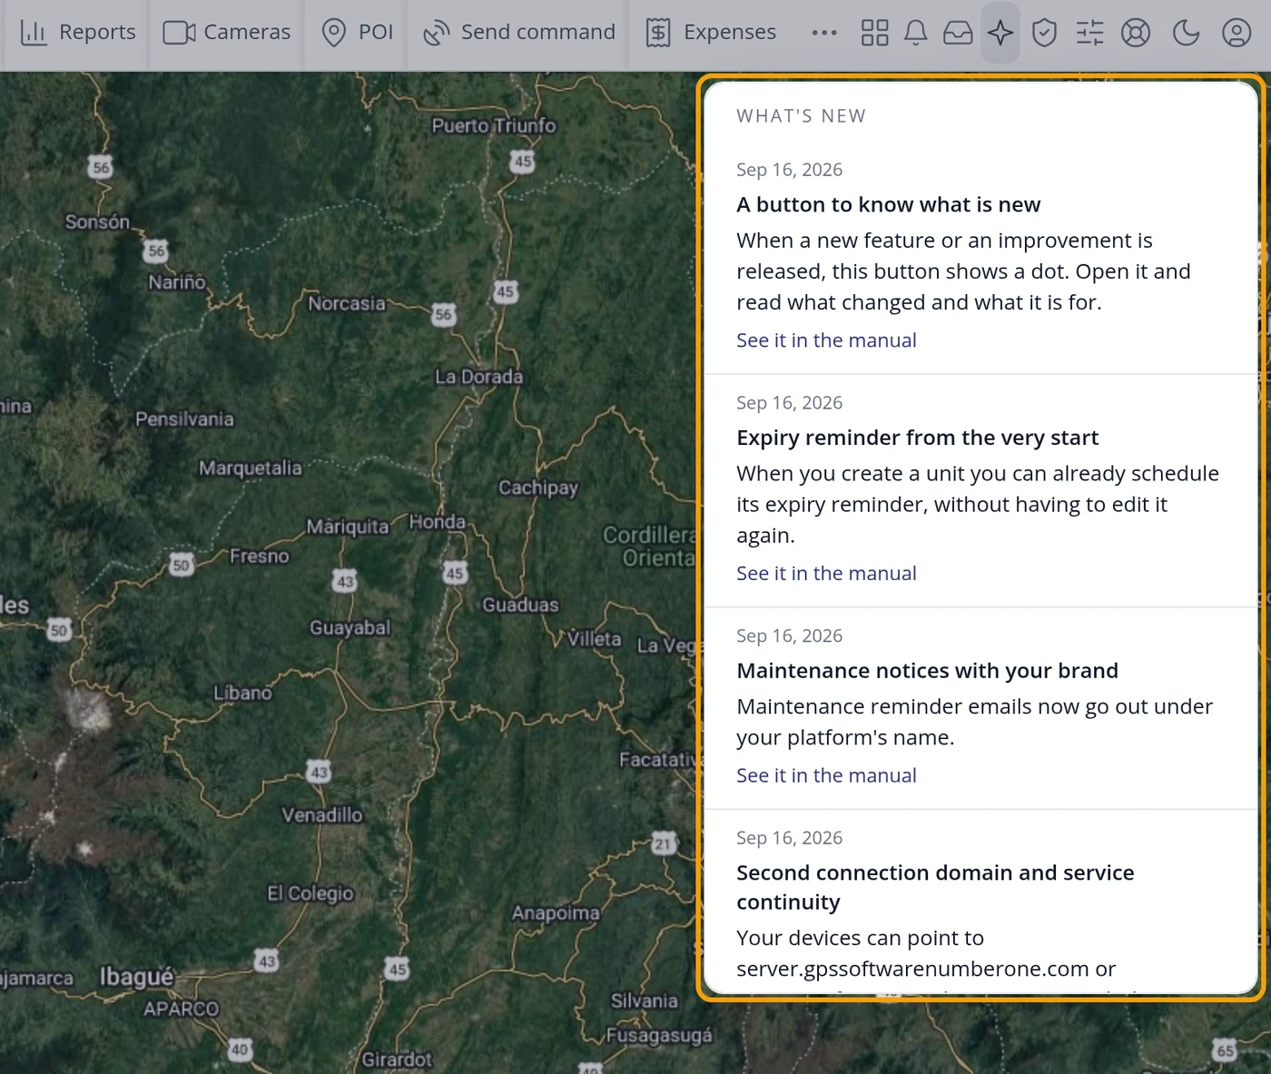Viewport: 1271px width, 1074px height.
Task: Click the Venadillo label on map
Action: point(321,815)
